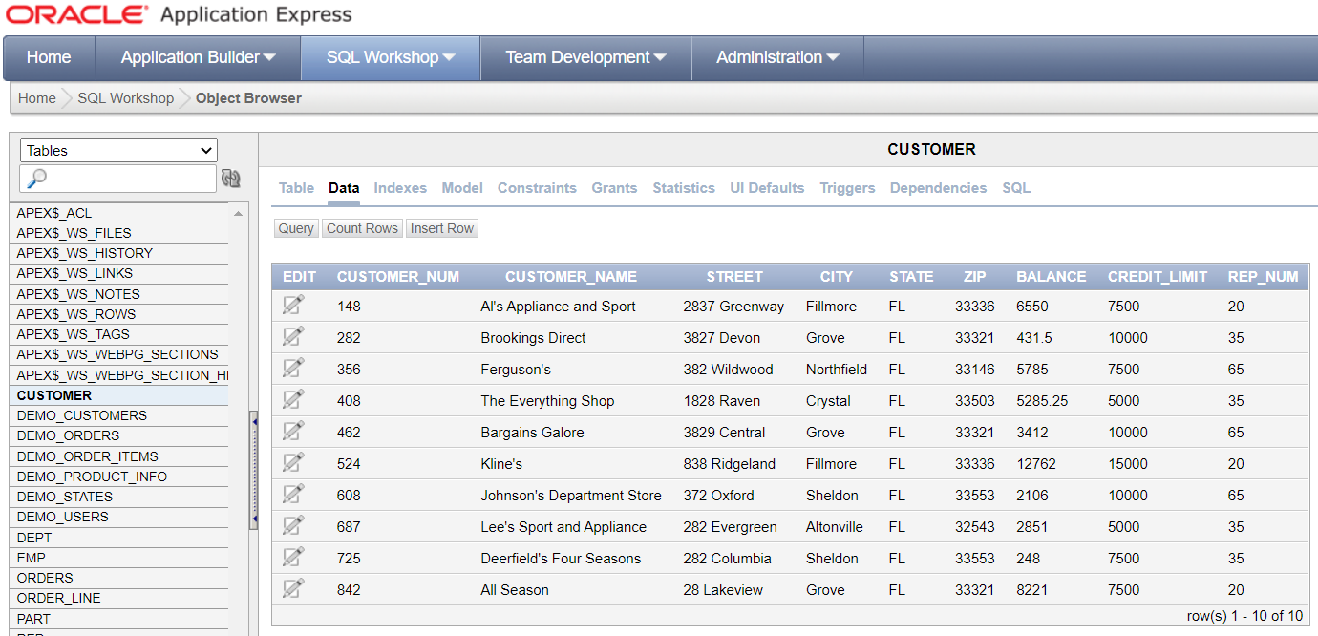
Task: Sort by CUSTOMER_NUM column header
Action: (398, 277)
